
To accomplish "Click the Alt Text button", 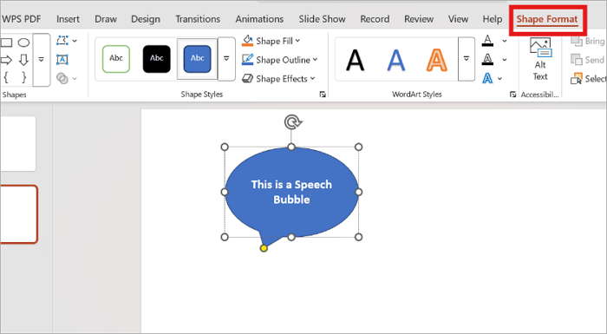I will pos(540,59).
